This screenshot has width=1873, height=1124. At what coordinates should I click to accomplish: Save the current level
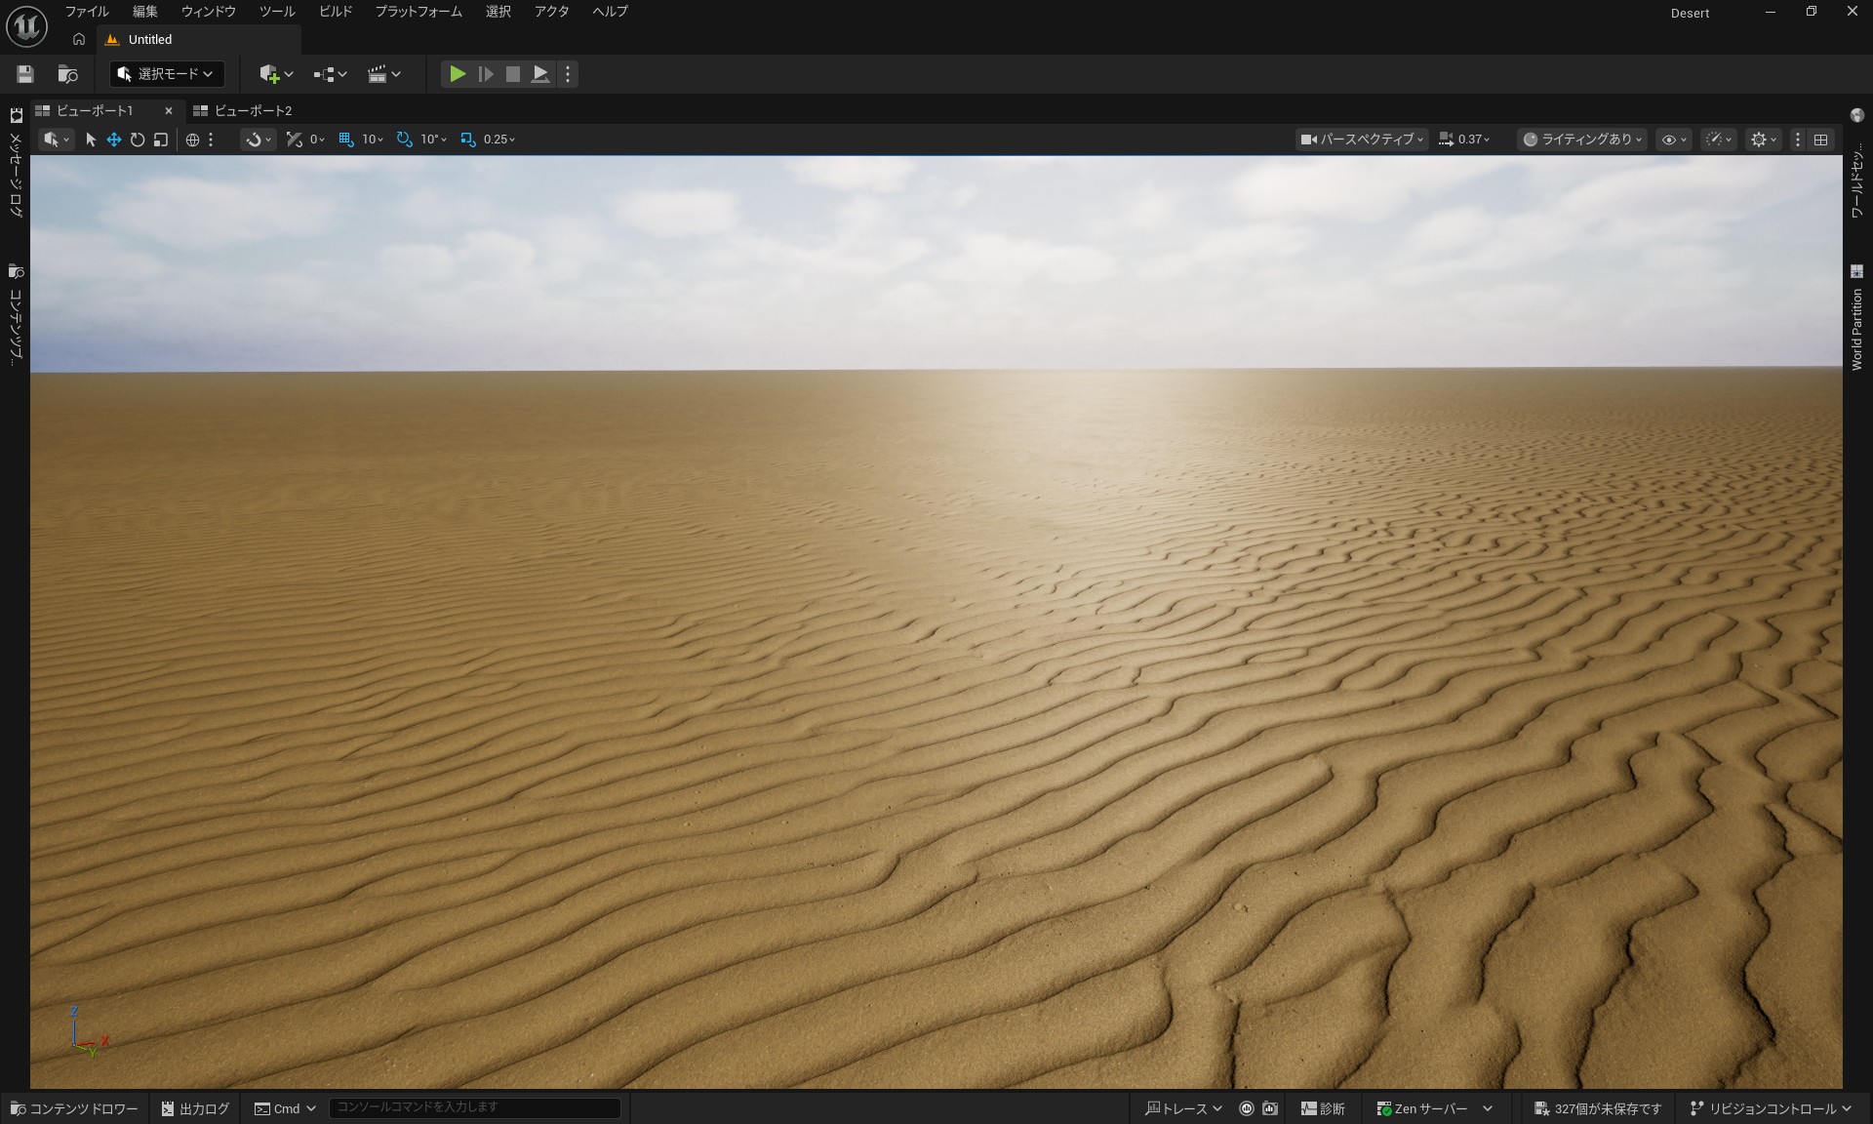click(x=24, y=73)
